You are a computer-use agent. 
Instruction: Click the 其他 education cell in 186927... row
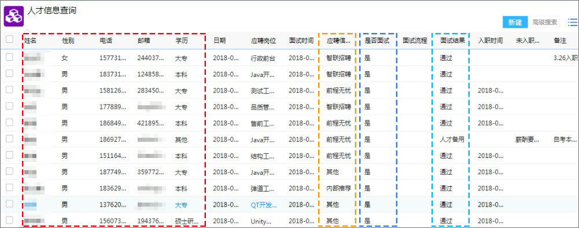(181, 139)
